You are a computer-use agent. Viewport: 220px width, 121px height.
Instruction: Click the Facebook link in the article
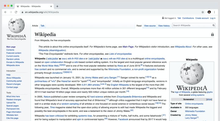(123, 119)
